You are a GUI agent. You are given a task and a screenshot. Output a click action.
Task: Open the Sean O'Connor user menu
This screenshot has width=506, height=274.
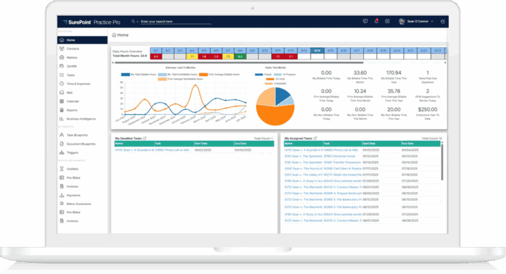pyautogui.click(x=420, y=22)
